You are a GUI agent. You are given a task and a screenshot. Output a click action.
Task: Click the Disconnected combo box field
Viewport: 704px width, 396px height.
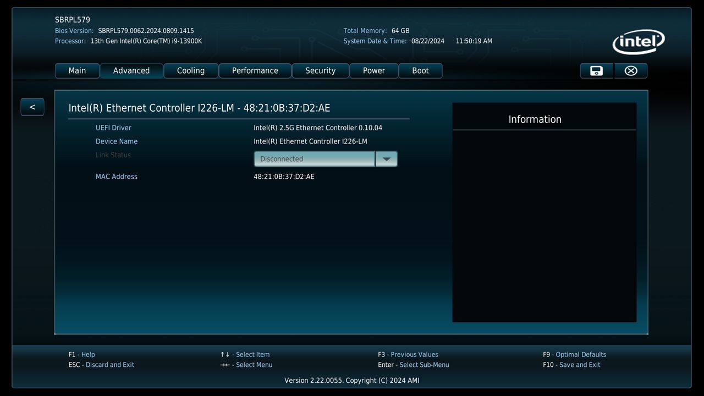[x=314, y=159]
